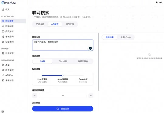
Task: Show the 返回结果 tab
Action: (110, 37)
